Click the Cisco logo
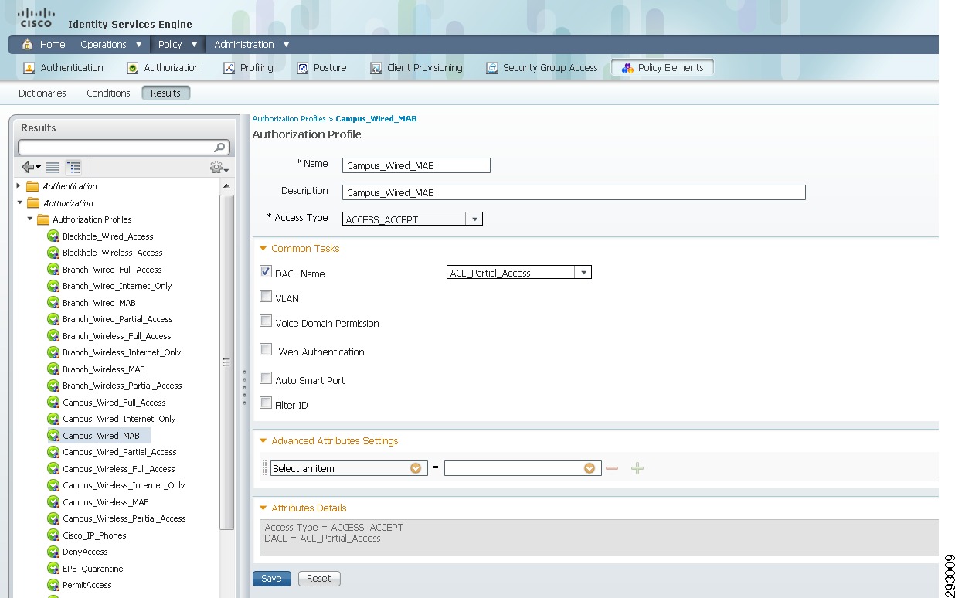This screenshot has width=955, height=598. click(36, 18)
